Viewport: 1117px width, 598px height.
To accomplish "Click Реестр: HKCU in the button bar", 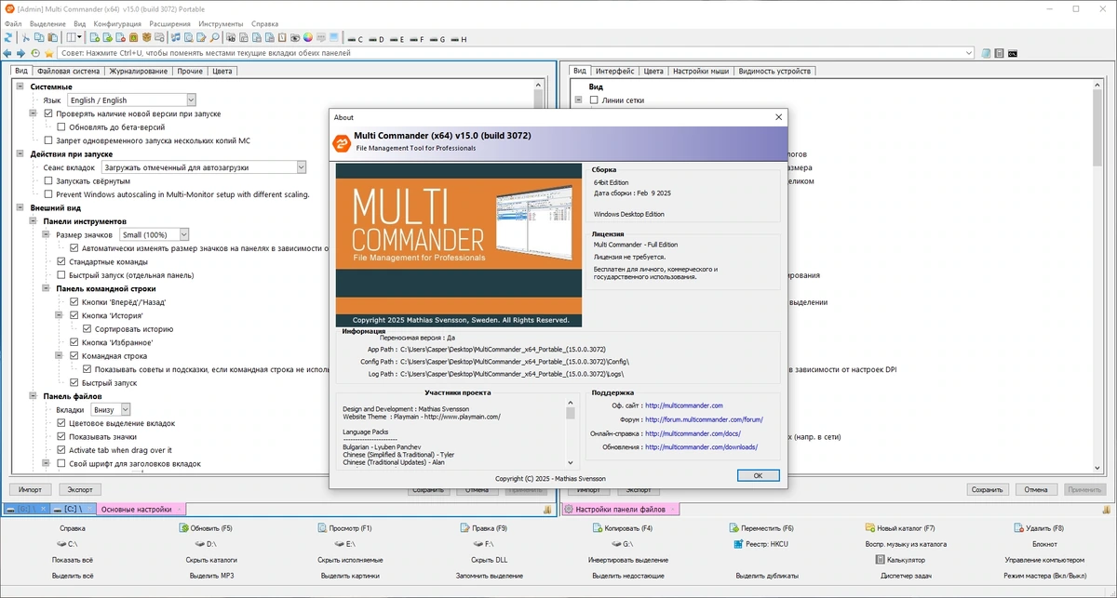I will point(761,544).
